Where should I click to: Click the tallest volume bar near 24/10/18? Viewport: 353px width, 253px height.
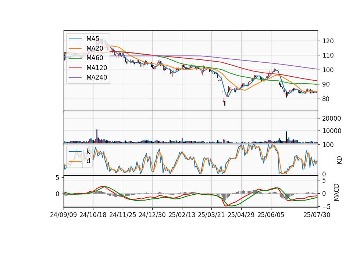pyautogui.click(x=97, y=136)
